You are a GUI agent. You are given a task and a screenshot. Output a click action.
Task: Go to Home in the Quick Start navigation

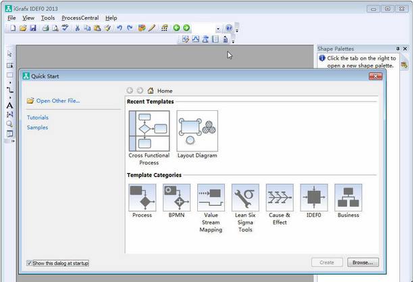coord(161,91)
